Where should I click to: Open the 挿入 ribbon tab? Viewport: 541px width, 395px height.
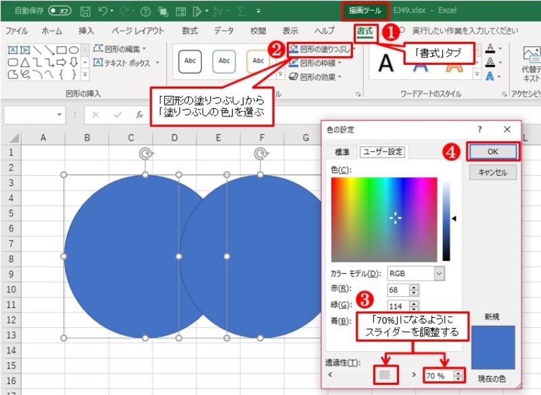[86, 31]
